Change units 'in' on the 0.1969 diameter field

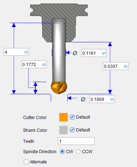pyautogui.click(x=112, y=99)
